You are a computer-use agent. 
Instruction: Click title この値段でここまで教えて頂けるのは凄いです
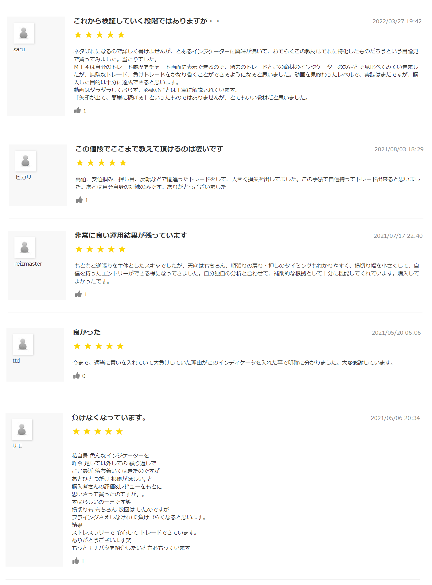pos(149,149)
